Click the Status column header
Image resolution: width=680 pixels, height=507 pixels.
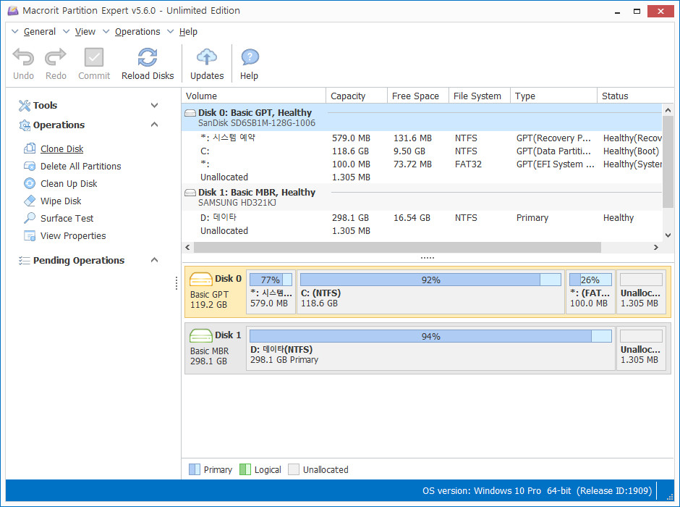(x=635, y=96)
